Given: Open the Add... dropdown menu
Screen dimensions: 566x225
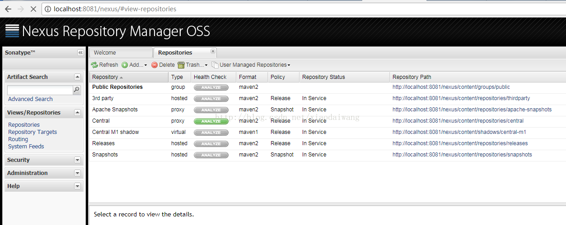Looking at the screenshot, I should [134, 65].
